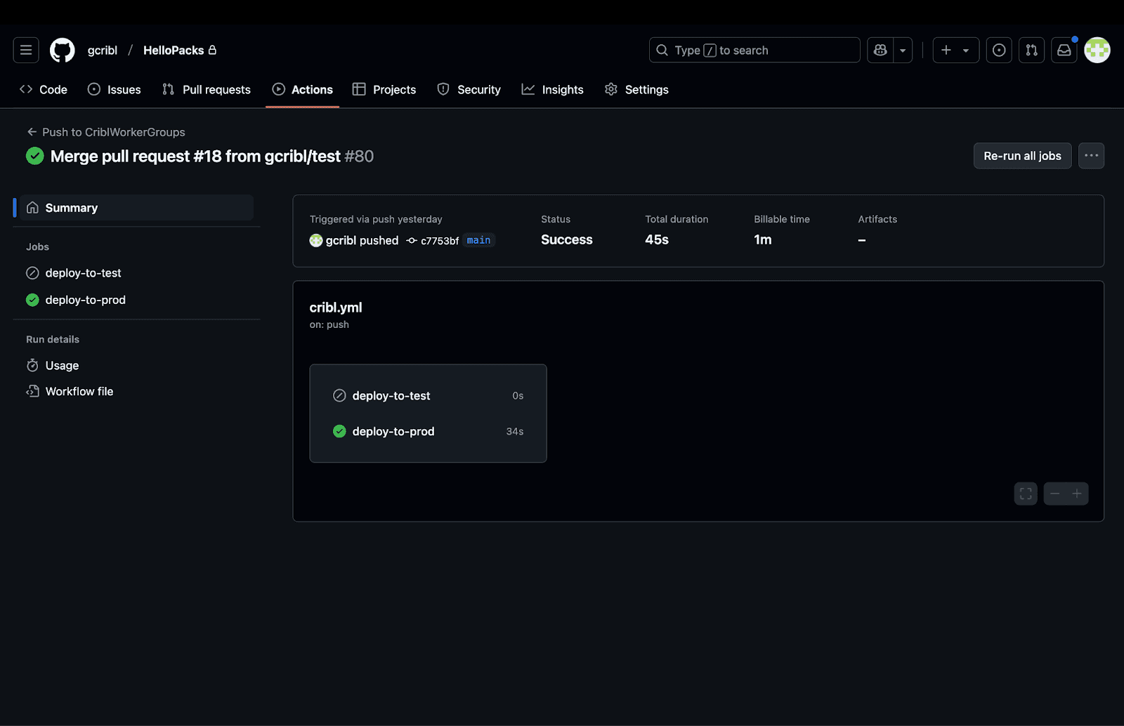Open the notifications inbox icon
Viewport: 1124px width, 726px height.
(x=1064, y=50)
